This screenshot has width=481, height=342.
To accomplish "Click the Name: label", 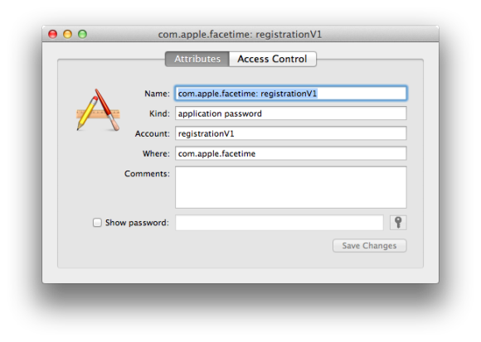I will pos(157,94).
